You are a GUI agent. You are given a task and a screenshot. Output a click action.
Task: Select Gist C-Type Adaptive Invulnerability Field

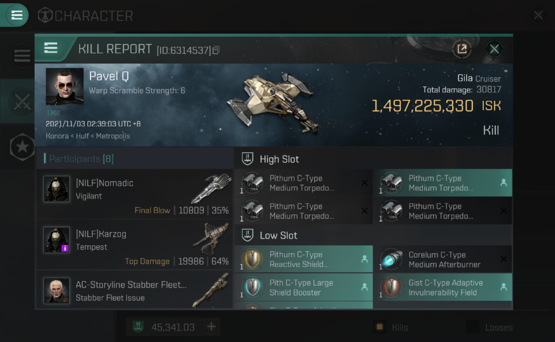coord(443,287)
